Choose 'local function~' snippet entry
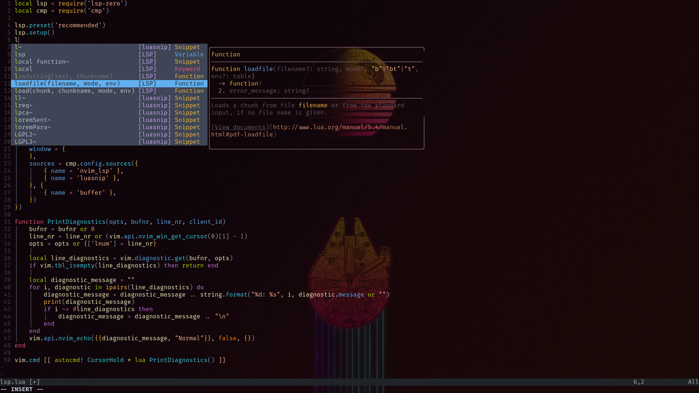The width and height of the screenshot is (699, 393). (x=42, y=61)
